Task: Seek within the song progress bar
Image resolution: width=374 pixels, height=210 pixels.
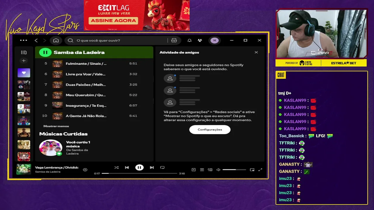Action: pos(139,173)
